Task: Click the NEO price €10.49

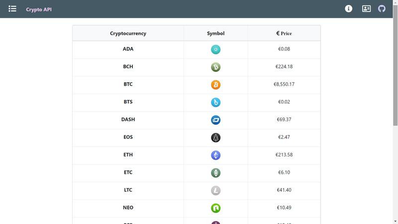Action: 284,208
